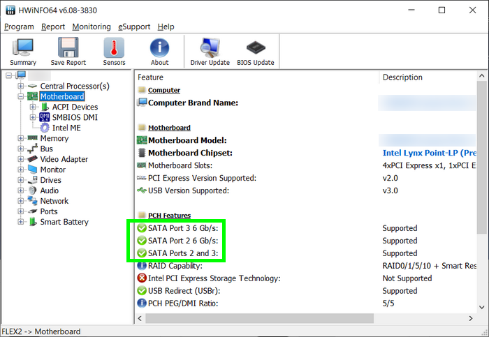The image size is (489, 337).
Task: Expand the ACPI Devices node
Action: coord(33,107)
